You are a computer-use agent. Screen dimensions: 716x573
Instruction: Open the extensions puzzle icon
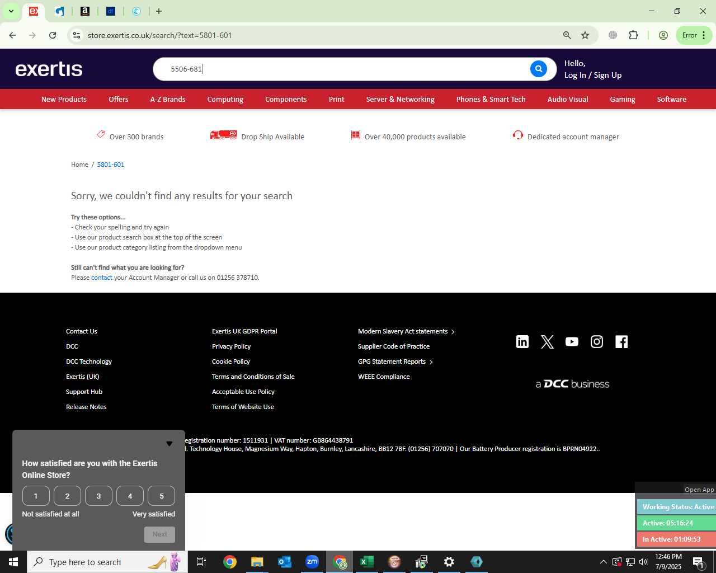(x=633, y=35)
